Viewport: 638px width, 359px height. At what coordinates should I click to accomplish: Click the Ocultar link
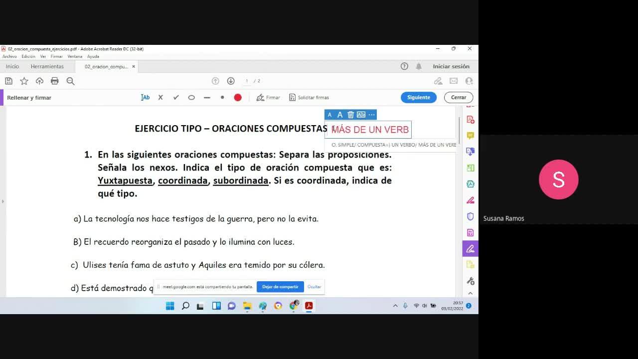click(x=314, y=287)
